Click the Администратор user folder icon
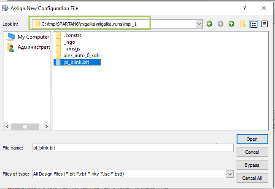The image size is (275, 189). (11, 47)
